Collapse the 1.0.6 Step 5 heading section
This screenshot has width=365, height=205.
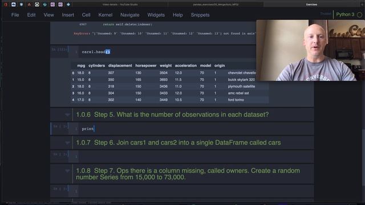point(67,115)
